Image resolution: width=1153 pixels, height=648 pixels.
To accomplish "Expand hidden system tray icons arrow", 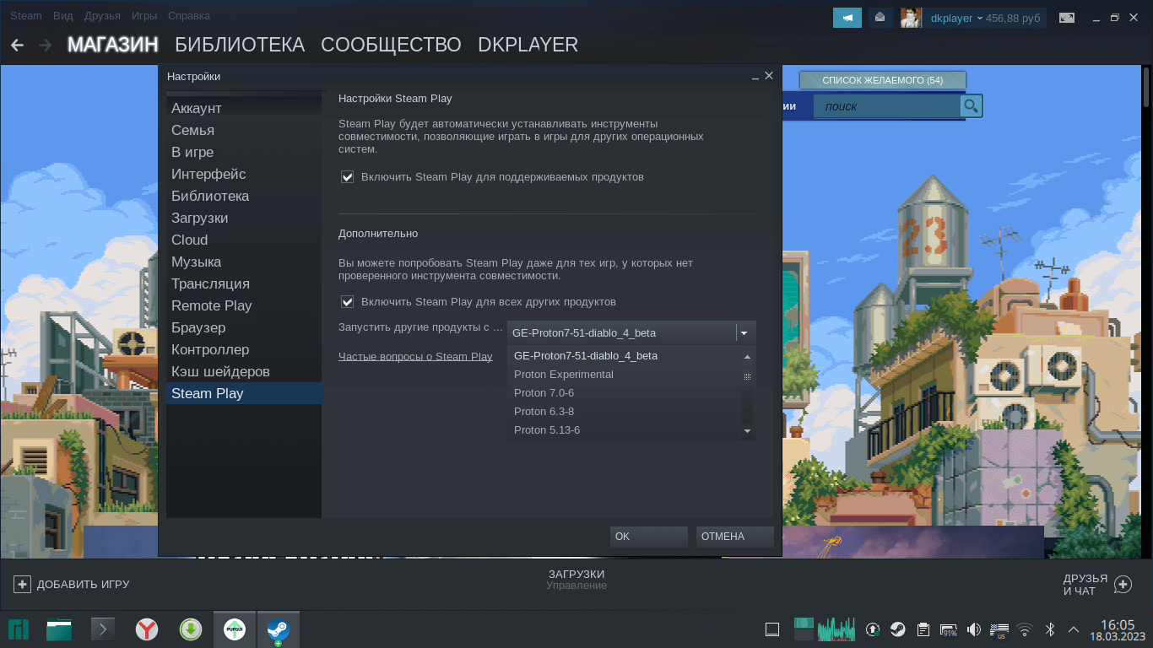I will (1074, 629).
